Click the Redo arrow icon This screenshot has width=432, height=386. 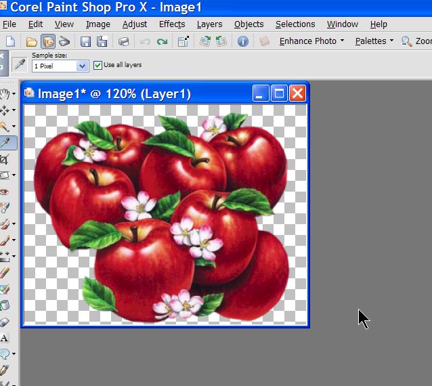tap(162, 41)
